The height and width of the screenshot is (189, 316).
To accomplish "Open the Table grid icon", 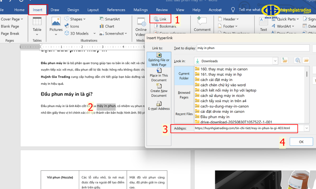I will pos(37,21).
